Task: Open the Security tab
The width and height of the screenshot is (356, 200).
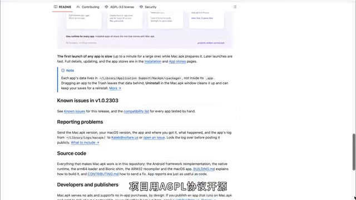Action: point(148,7)
